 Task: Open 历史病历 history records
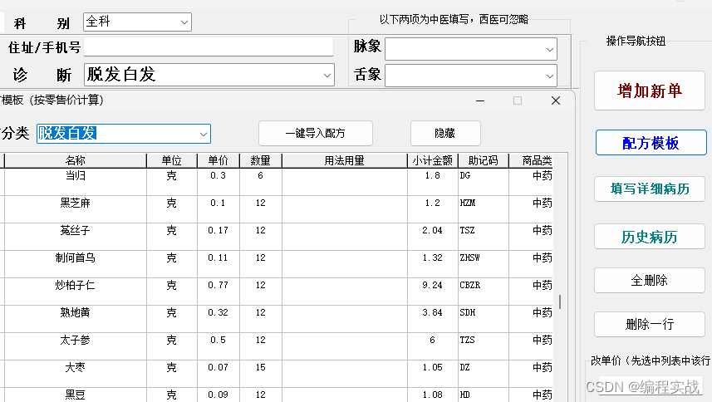(650, 237)
